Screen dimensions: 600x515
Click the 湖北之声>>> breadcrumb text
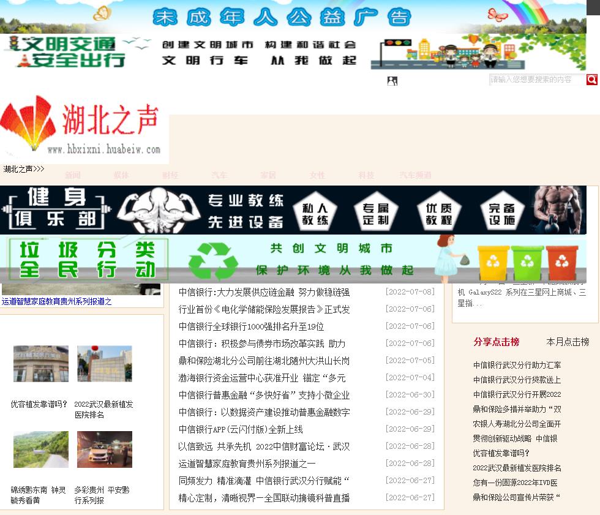point(24,169)
